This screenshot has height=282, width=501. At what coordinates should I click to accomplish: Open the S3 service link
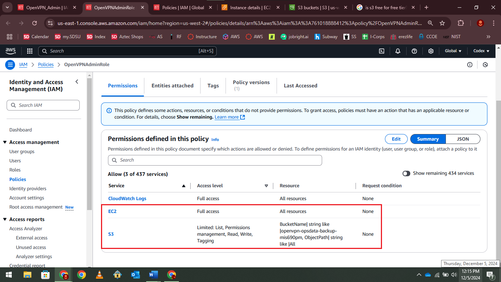[x=111, y=234]
